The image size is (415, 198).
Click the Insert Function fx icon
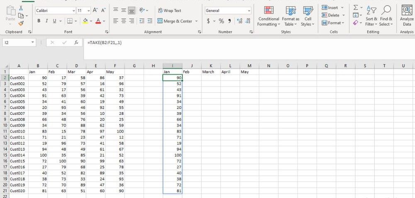(76, 42)
